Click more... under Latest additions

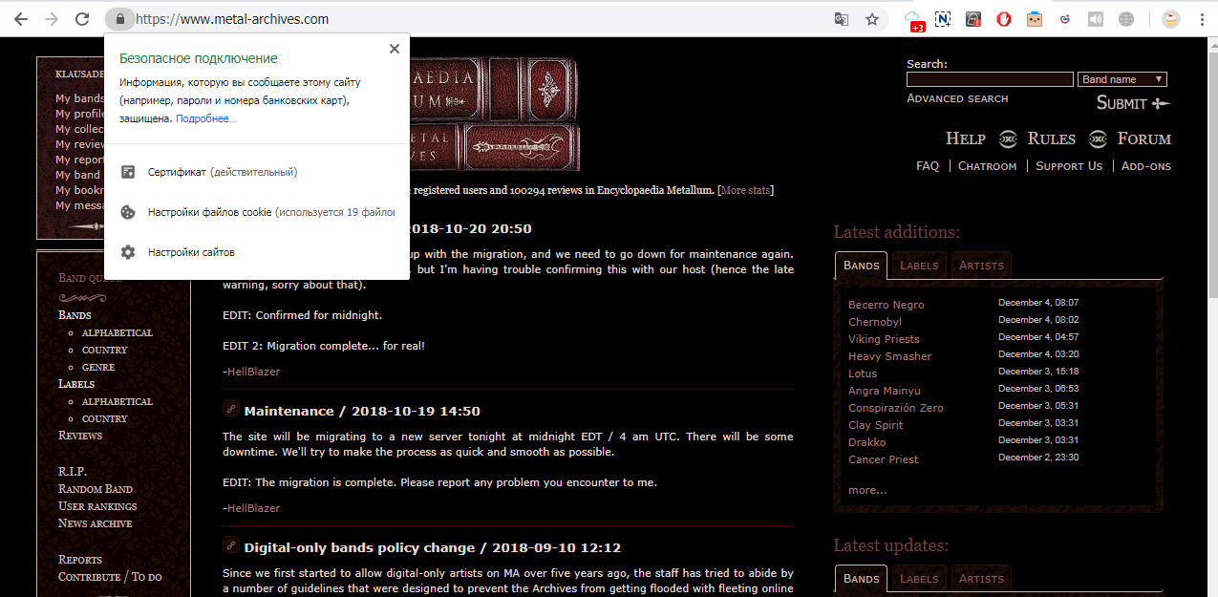point(867,490)
